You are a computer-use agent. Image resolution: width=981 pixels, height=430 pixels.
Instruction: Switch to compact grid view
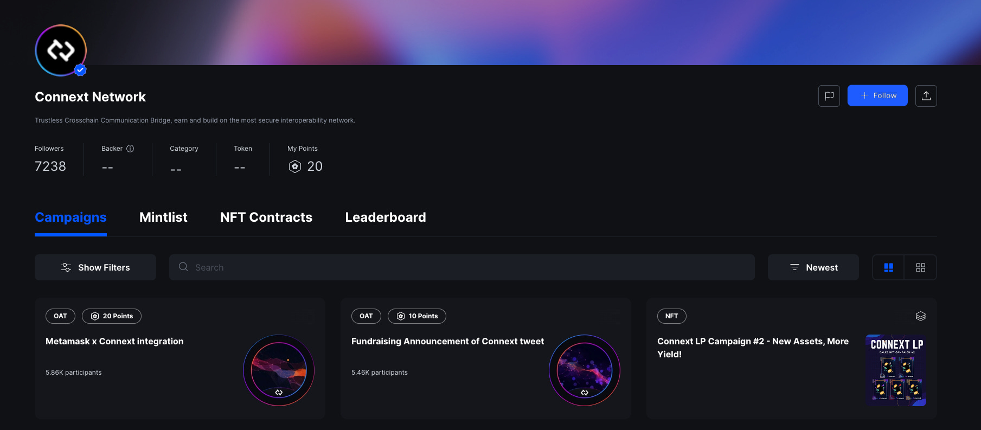click(920, 267)
